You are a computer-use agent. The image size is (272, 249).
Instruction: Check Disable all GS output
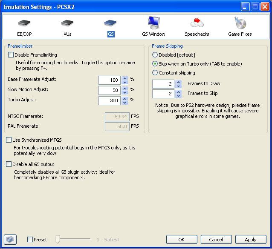pos(9,164)
